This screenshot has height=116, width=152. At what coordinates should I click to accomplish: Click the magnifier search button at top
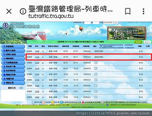[116, 23]
